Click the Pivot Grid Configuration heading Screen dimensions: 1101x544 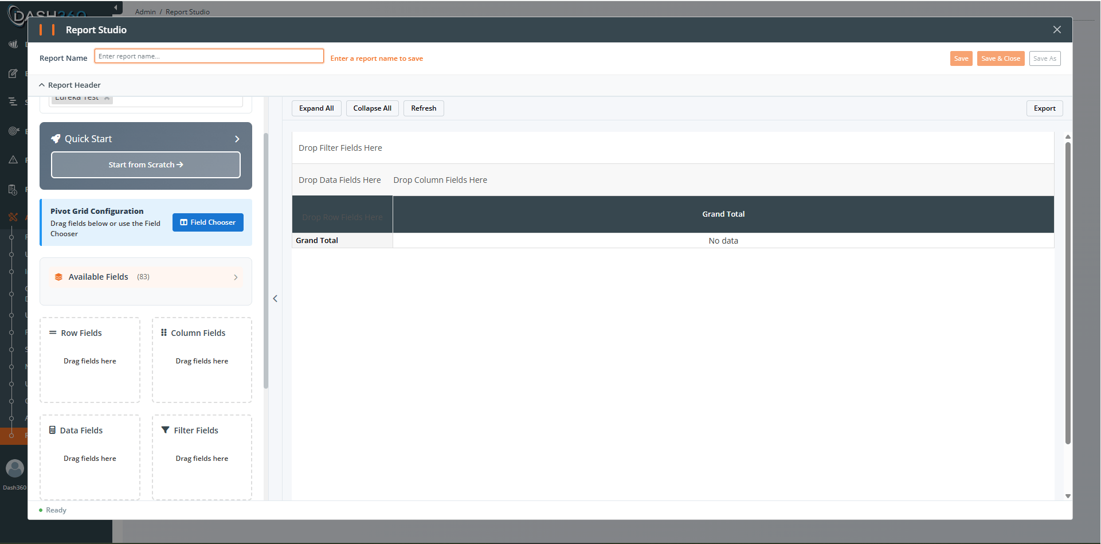[x=97, y=211]
